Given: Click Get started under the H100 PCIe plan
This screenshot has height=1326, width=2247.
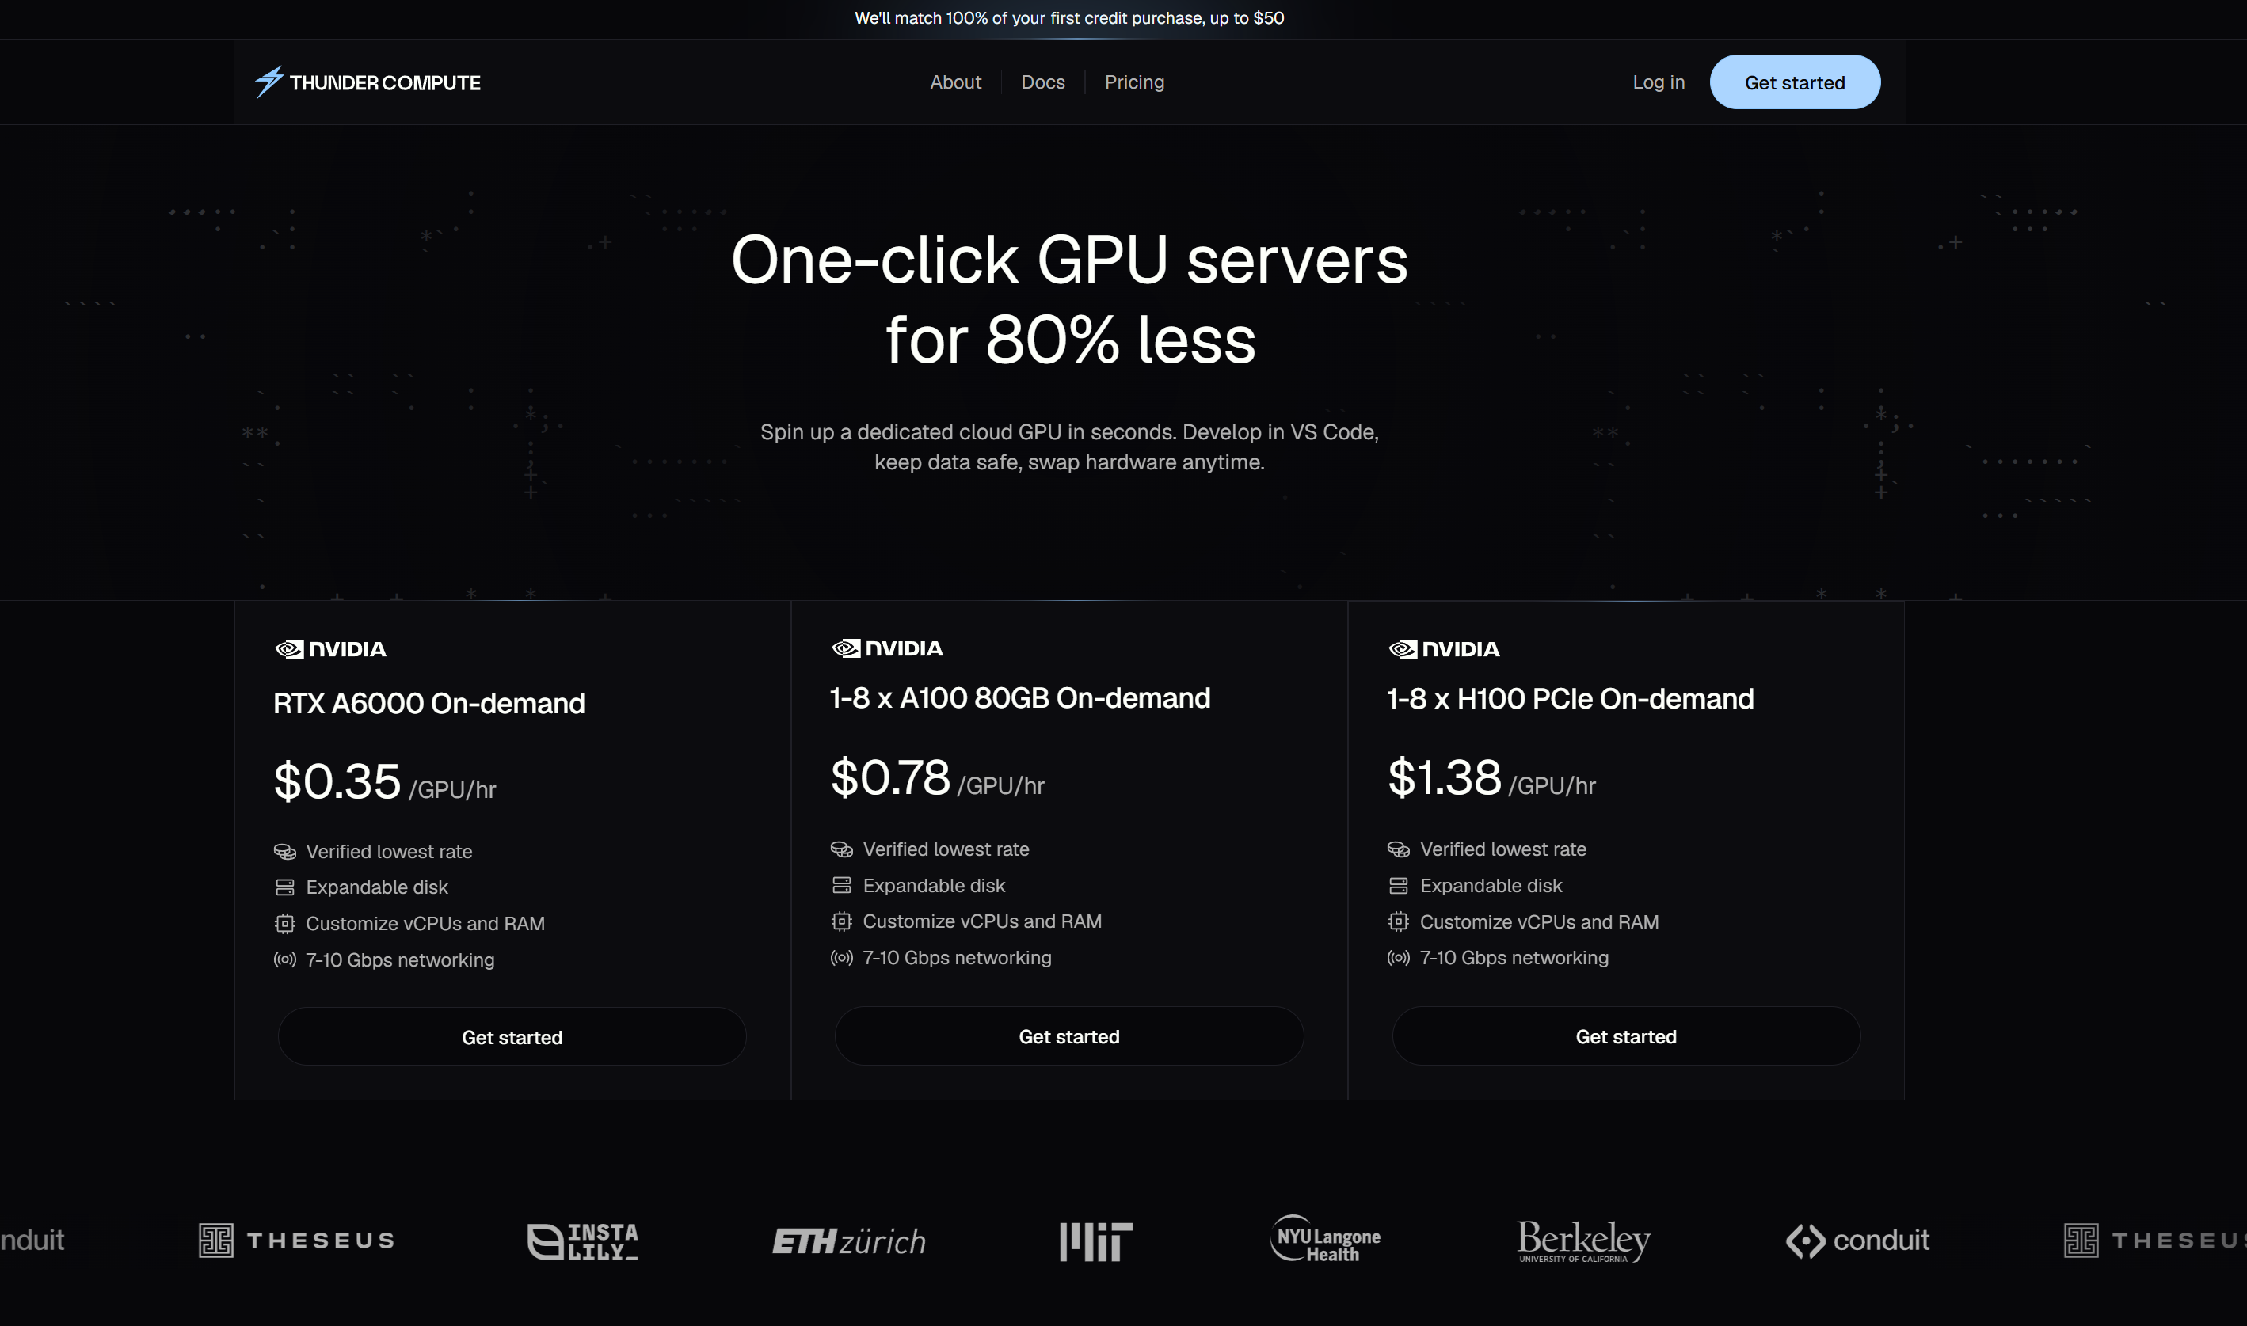Looking at the screenshot, I should 1625,1036.
